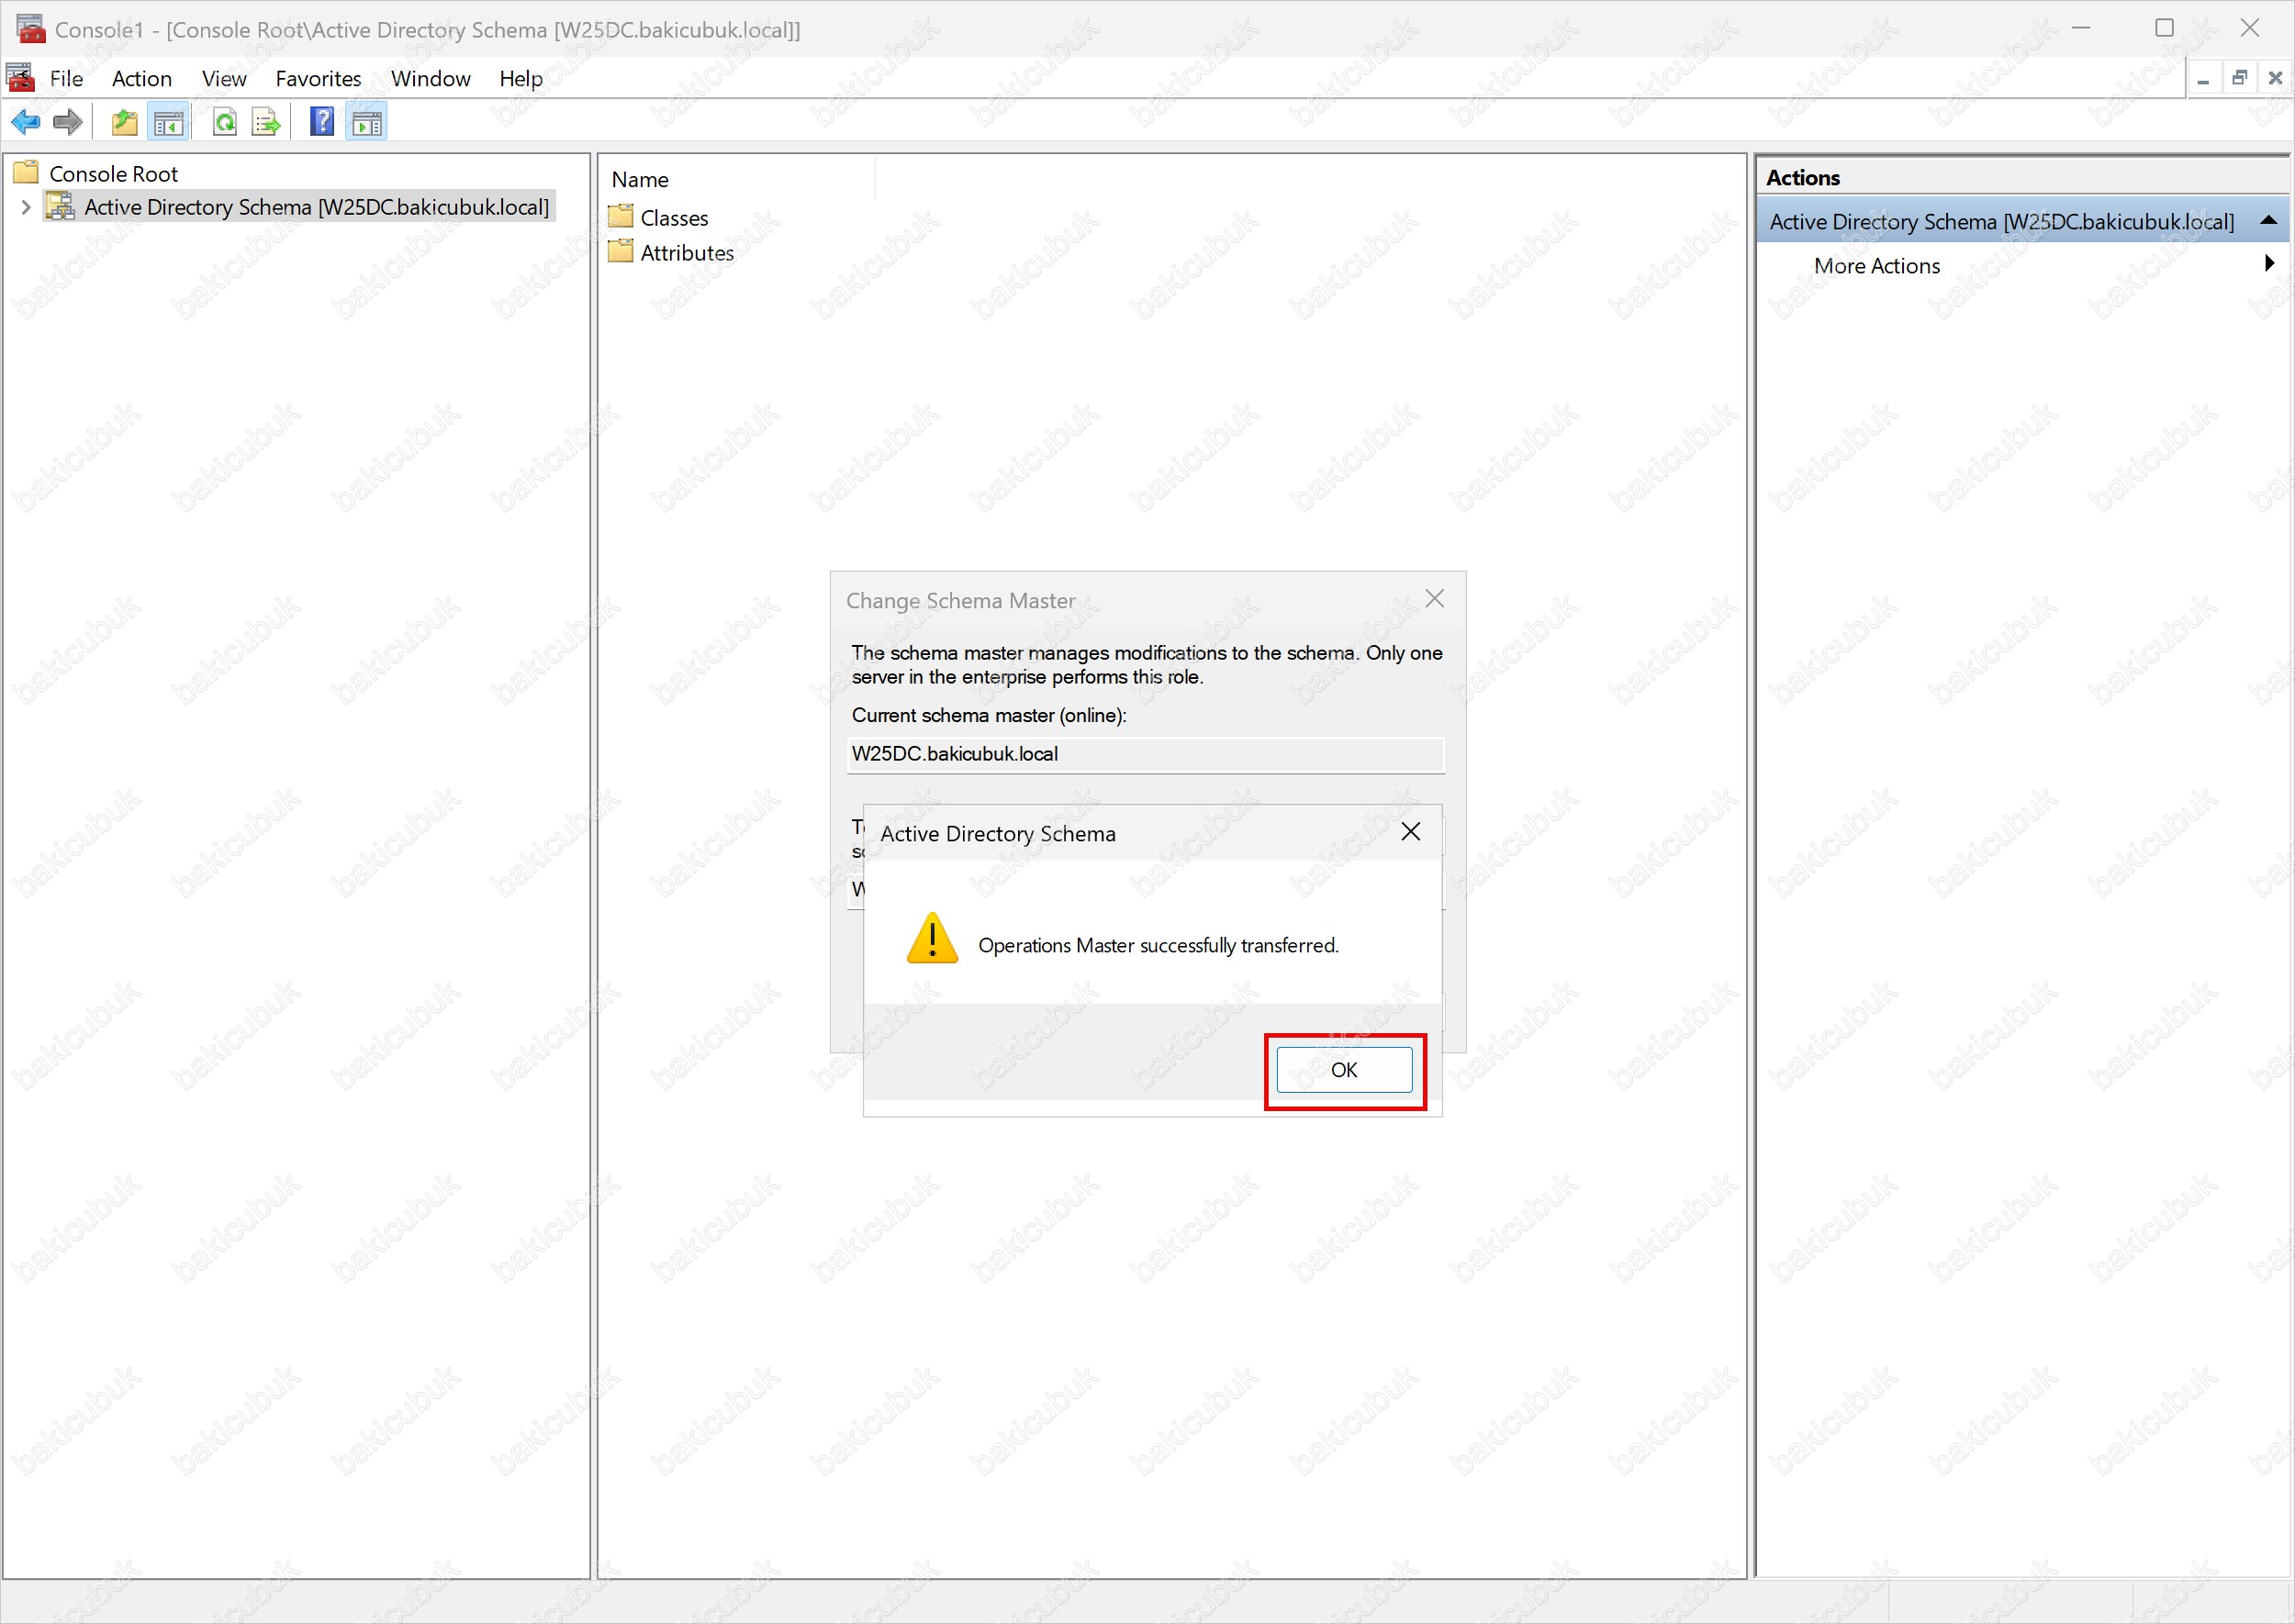Click the Attributes folder icon

621,251
